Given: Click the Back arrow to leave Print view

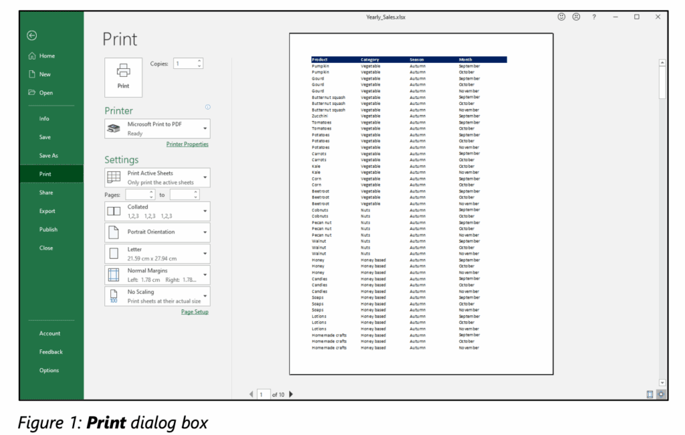Looking at the screenshot, I should pos(31,35).
